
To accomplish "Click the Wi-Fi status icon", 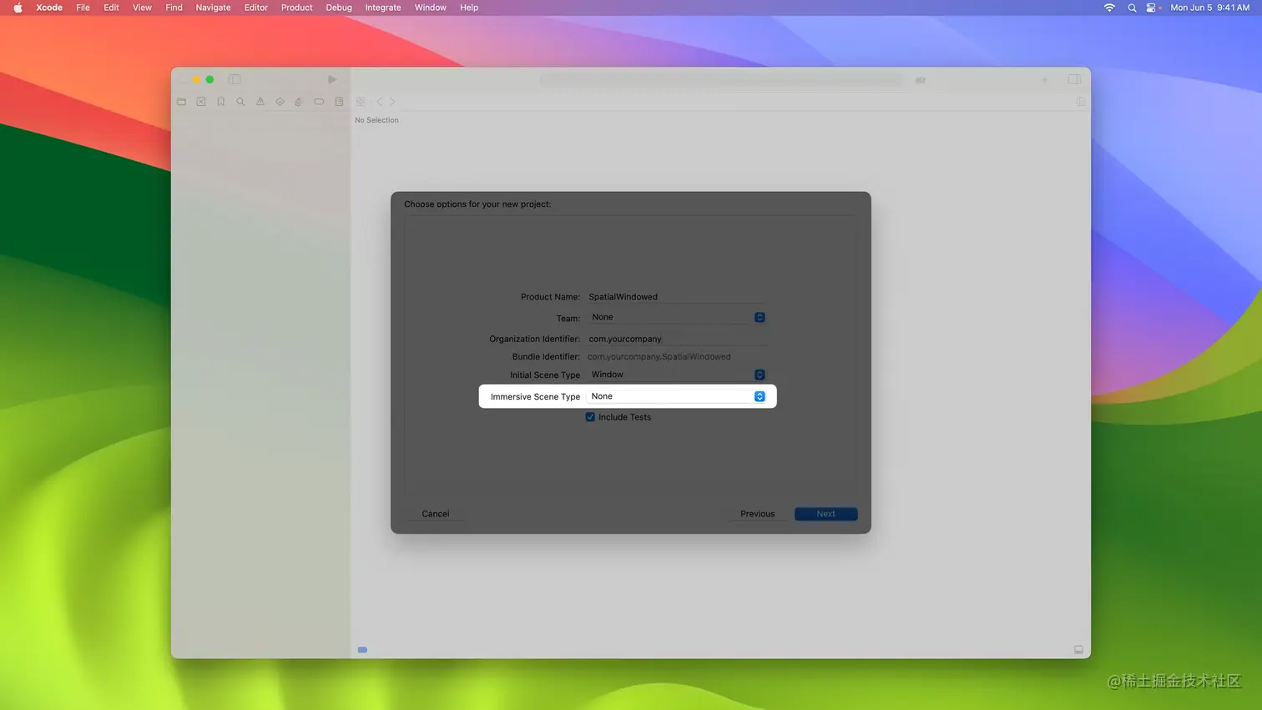I will tap(1109, 8).
